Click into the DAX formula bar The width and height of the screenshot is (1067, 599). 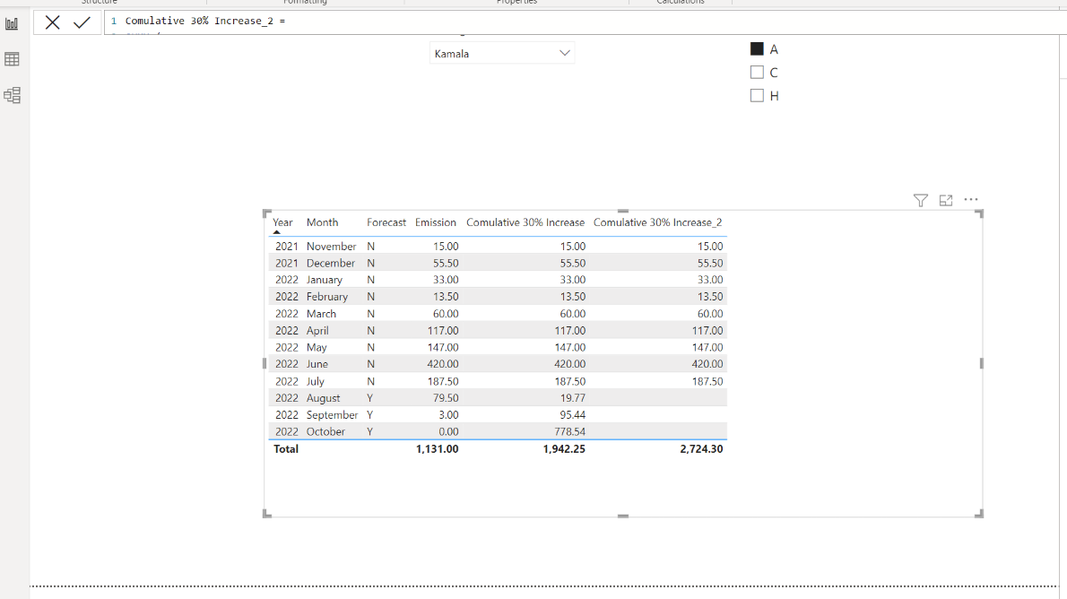point(586,22)
